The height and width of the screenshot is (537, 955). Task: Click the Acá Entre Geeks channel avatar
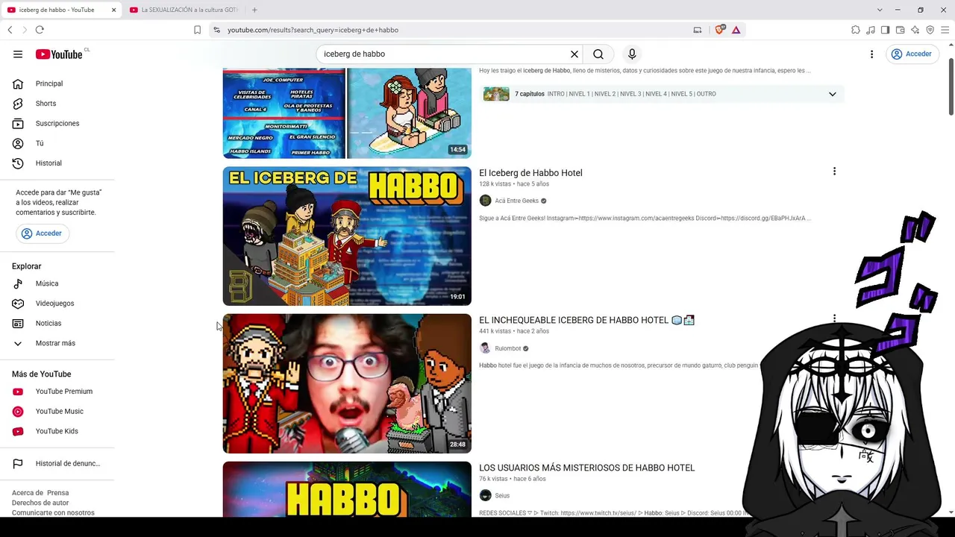click(485, 201)
